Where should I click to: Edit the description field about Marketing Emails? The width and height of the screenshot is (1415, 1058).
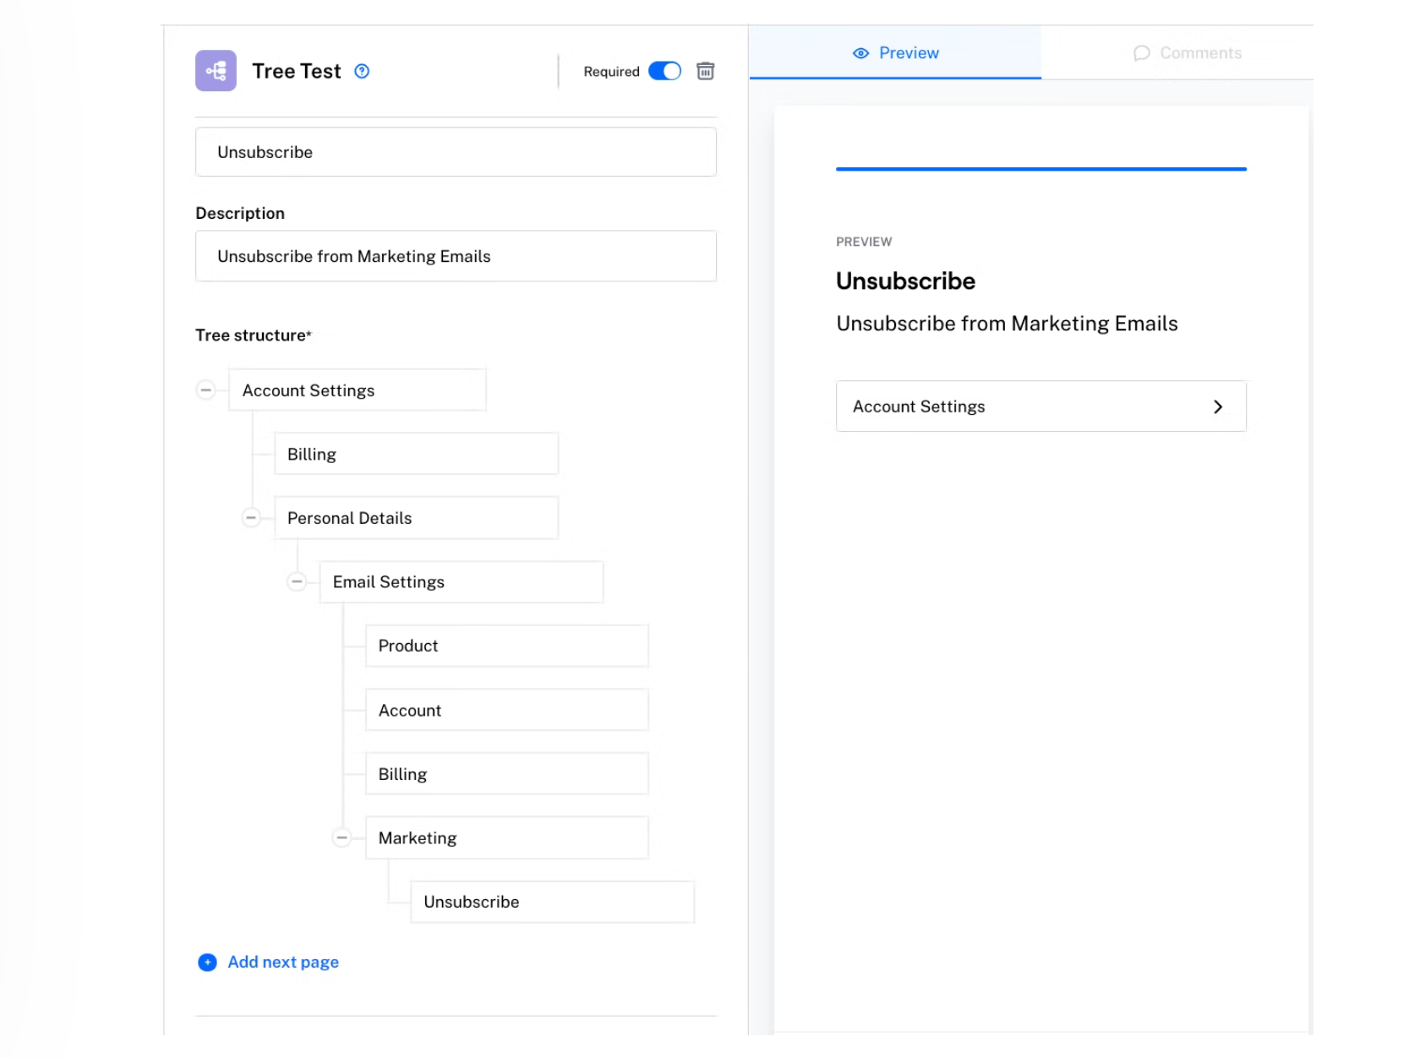456,256
